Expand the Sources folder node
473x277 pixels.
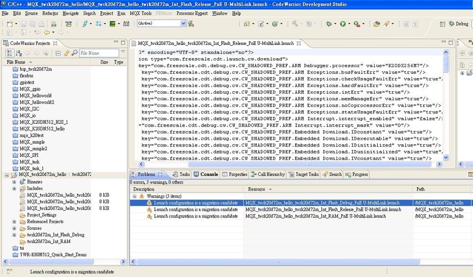(x=14, y=228)
